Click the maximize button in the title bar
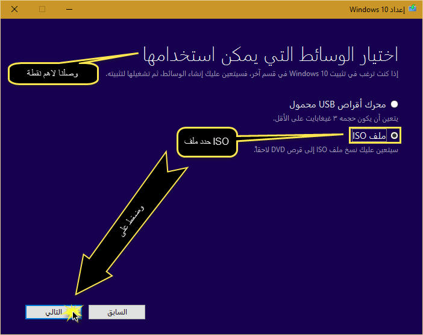The height and width of the screenshot is (335, 423). [x=42, y=9]
